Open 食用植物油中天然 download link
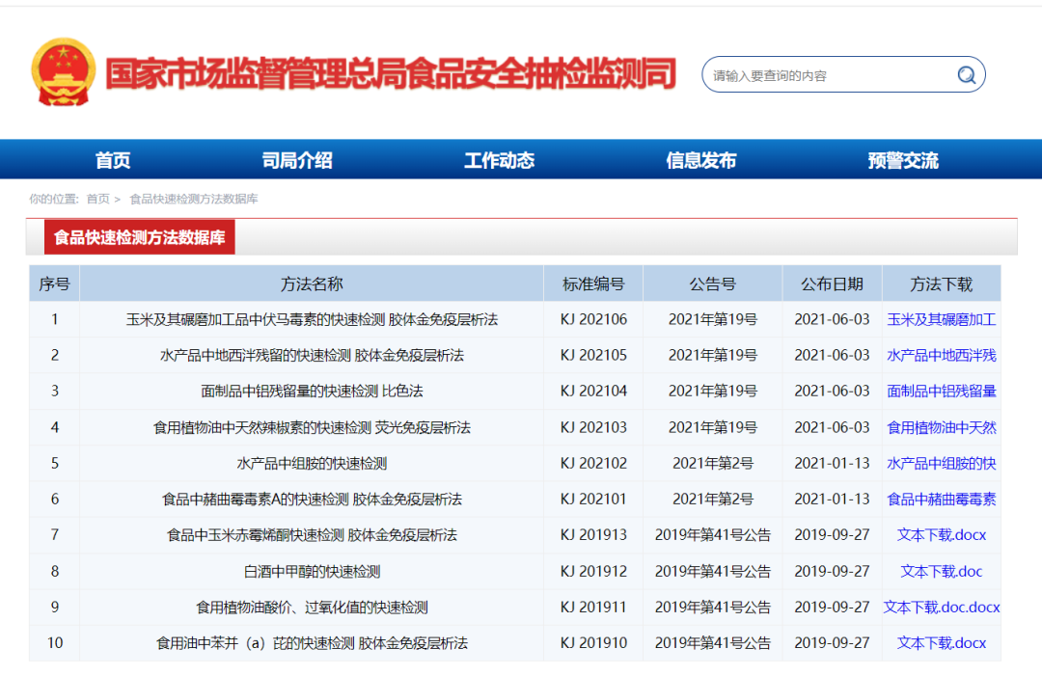Screen dimensions: 1042x676 tap(941, 427)
